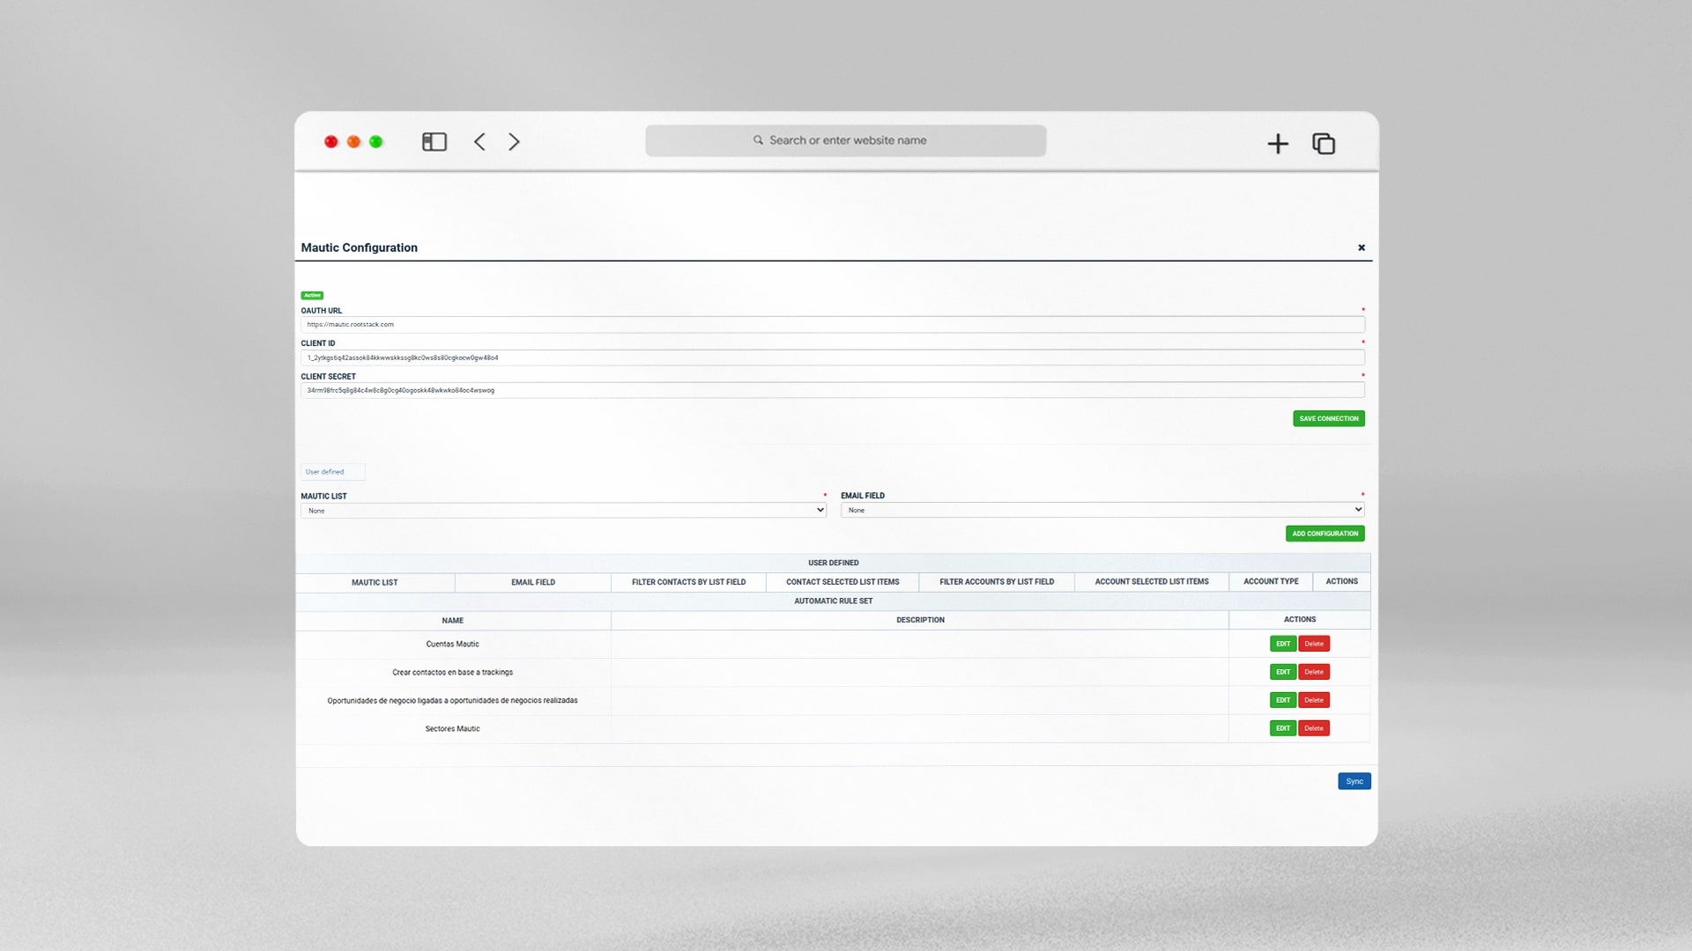Click the Mautic List column header

(375, 582)
